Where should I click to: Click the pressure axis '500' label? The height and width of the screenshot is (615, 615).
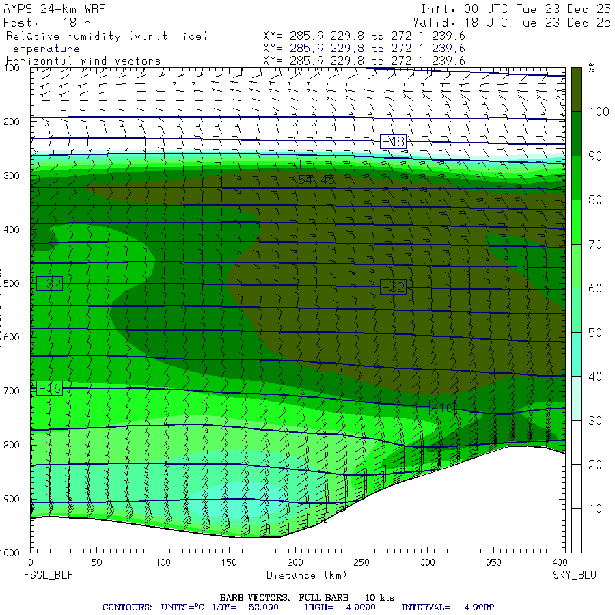(x=12, y=283)
